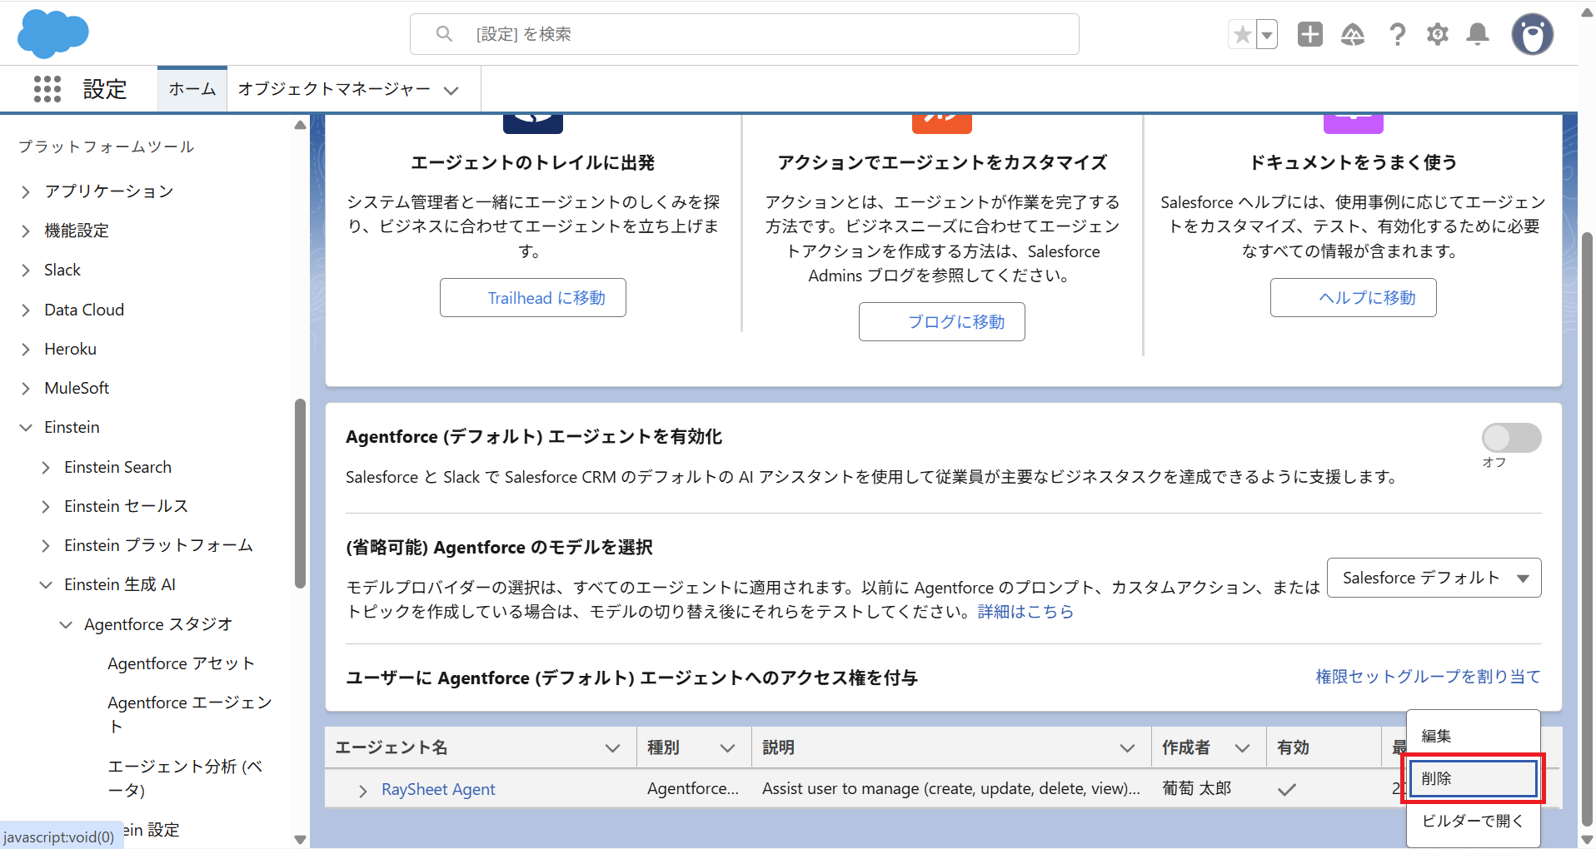Open the user profile avatar
The width and height of the screenshot is (1596, 849).
(1532, 34)
